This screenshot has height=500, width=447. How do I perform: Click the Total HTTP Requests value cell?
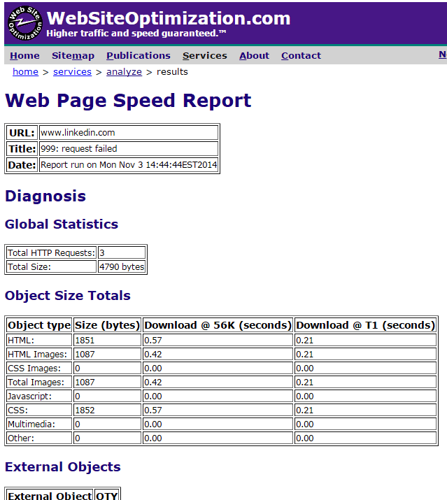pos(122,252)
